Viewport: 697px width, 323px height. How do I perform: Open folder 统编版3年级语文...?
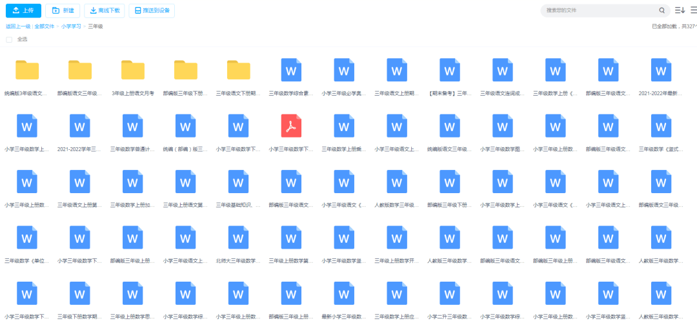27,70
